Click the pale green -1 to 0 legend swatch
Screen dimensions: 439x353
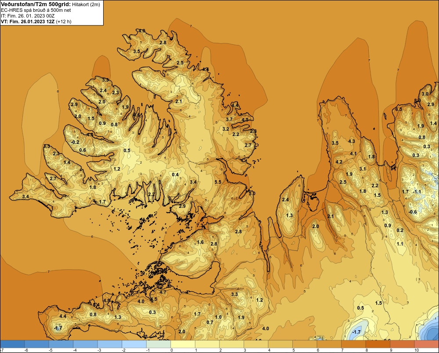coord(158,344)
